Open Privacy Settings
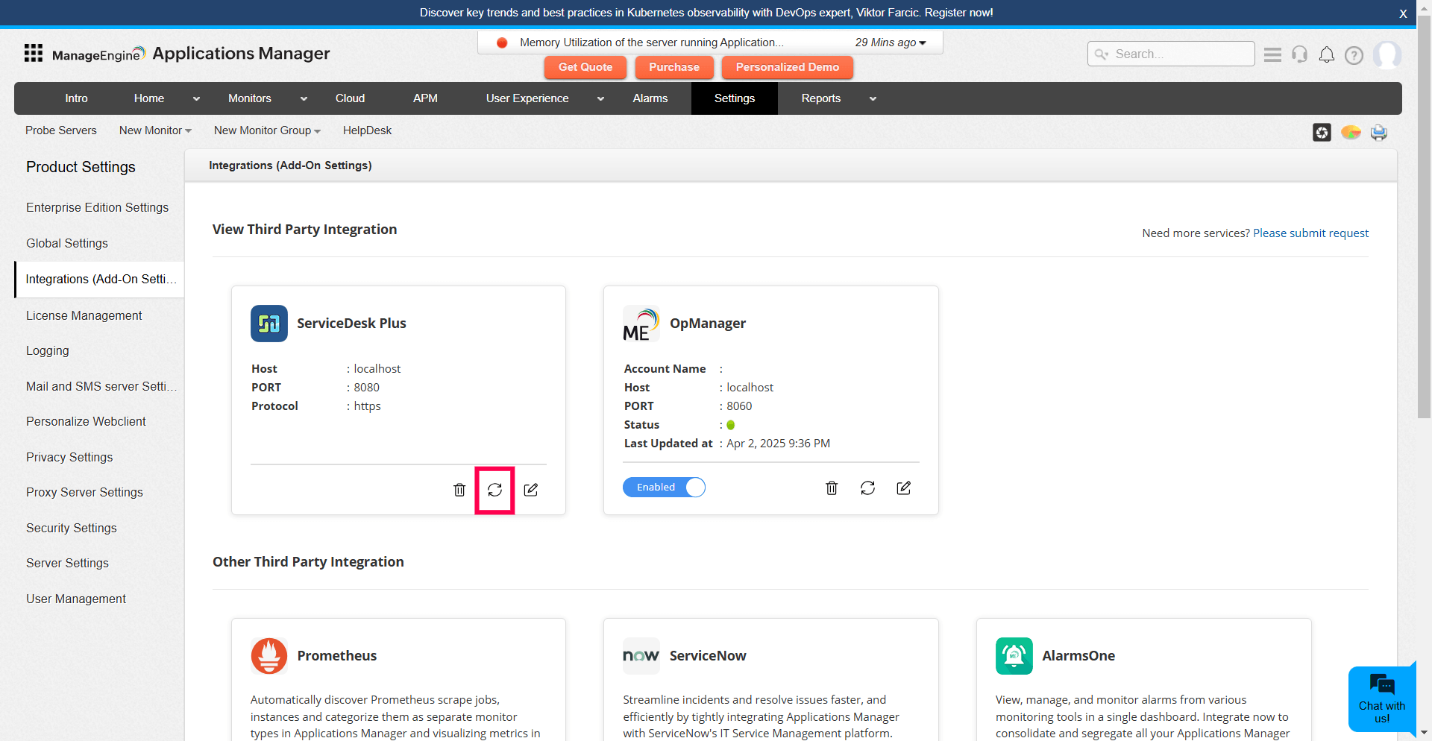Image resolution: width=1432 pixels, height=741 pixels. click(x=69, y=458)
